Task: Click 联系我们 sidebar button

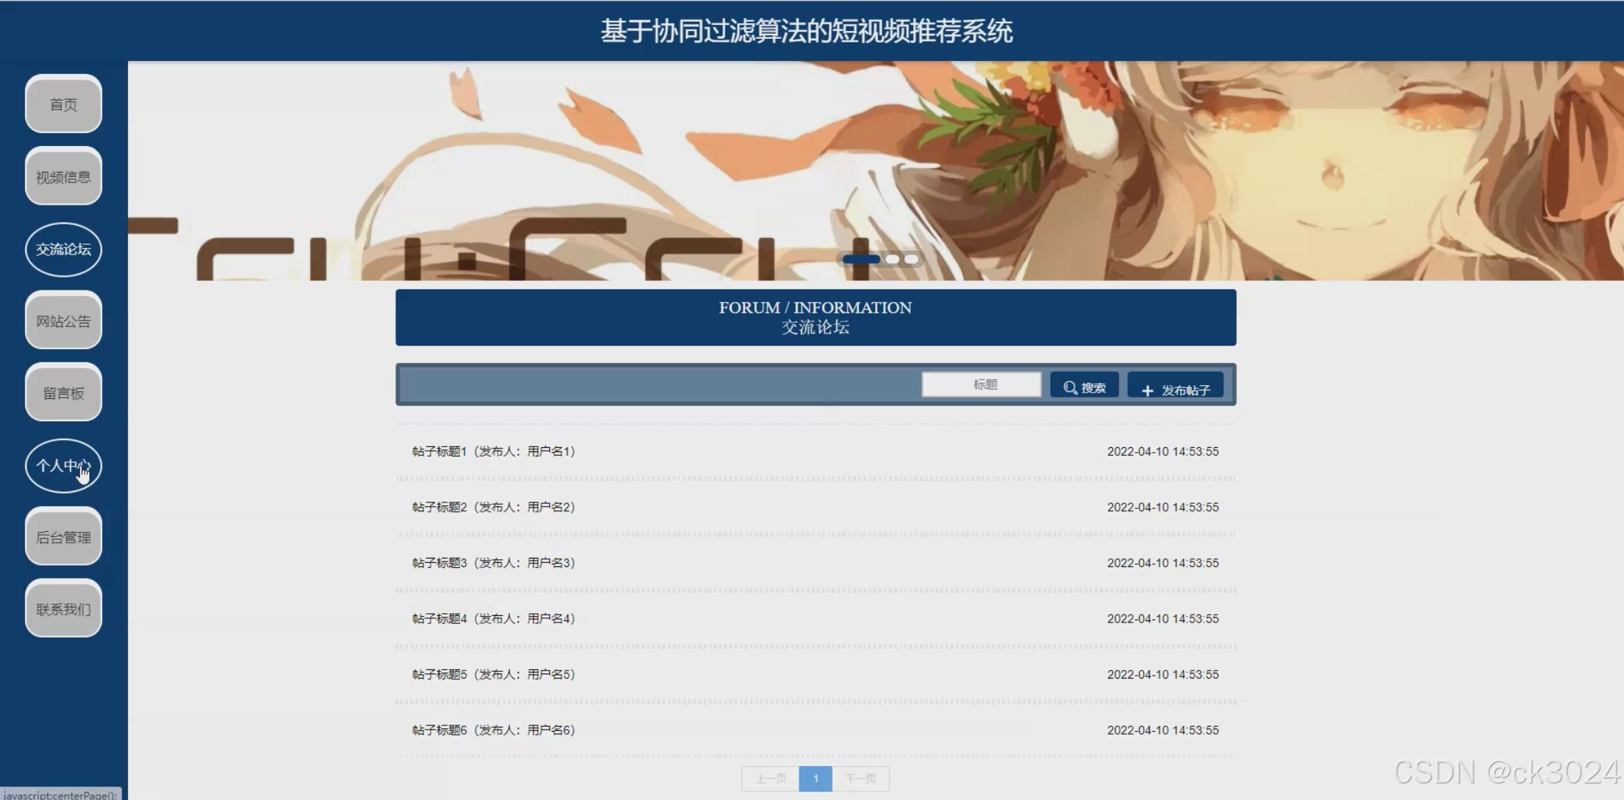Action: [63, 610]
